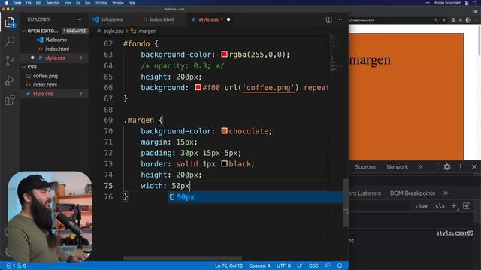Image resolution: width=481 pixels, height=270 pixels.
Task: Click the 1 UNSAVED badge
Action: tap(75, 31)
